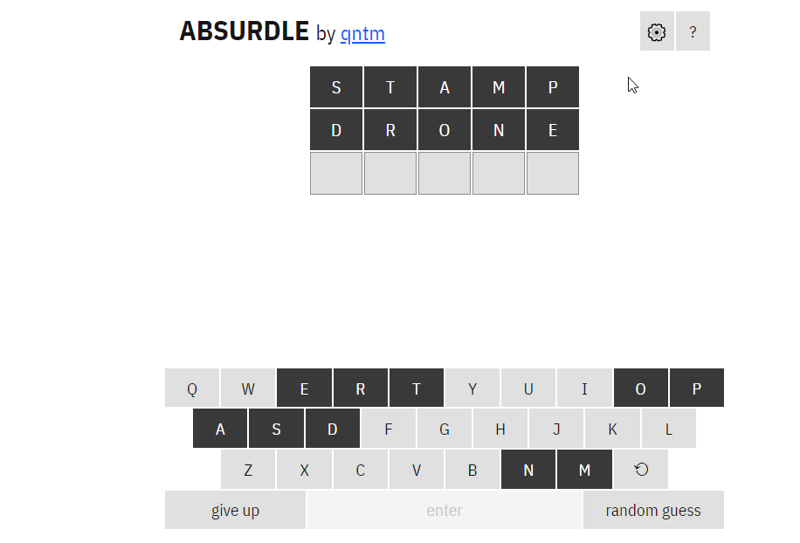The image size is (800, 543).
Task: Select the letter Z on the keyboard
Action: pos(248,469)
